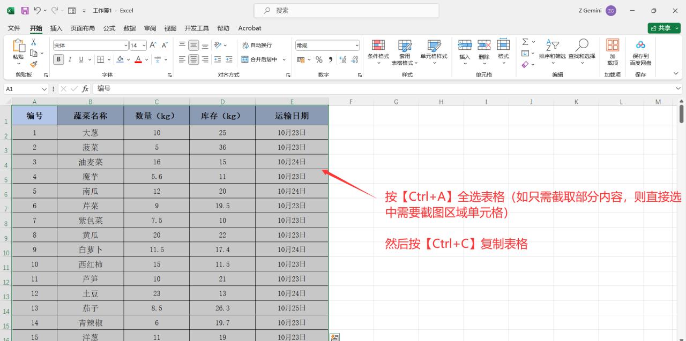This screenshot has width=686, height=341.
Task: Switch to the 公式 tab
Action: pos(109,28)
